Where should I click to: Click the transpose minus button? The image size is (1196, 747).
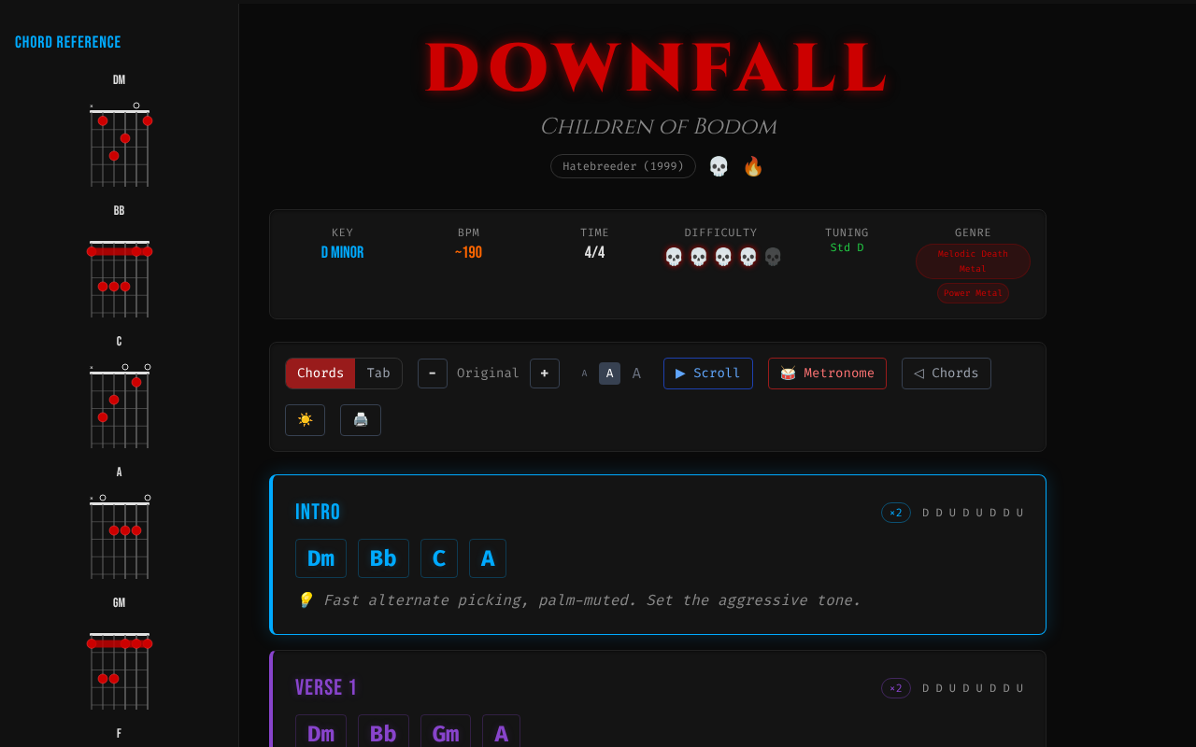click(432, 373)
